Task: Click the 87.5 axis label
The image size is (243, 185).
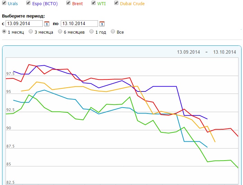Action: point(10,146)
